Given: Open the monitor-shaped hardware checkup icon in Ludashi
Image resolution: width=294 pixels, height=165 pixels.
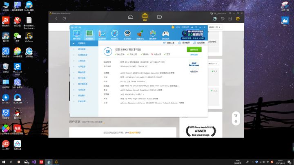Looking at the screenshot, I should (76, 35).
